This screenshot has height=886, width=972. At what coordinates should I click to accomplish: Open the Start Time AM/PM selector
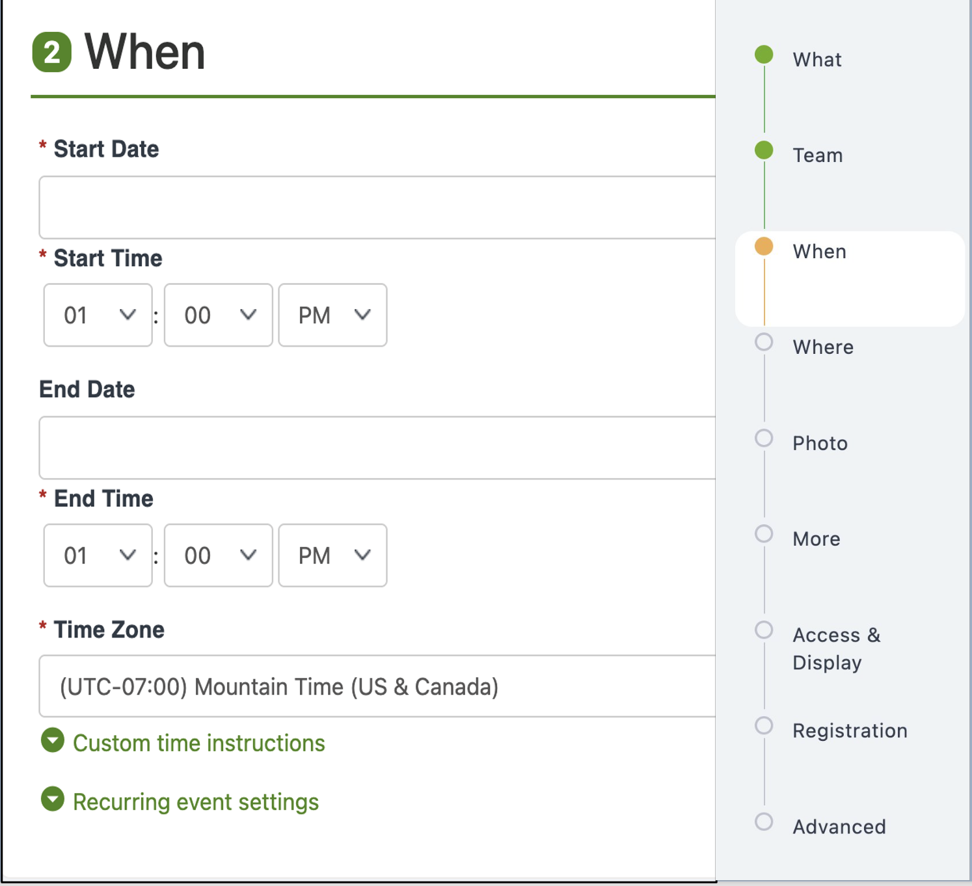332,315
